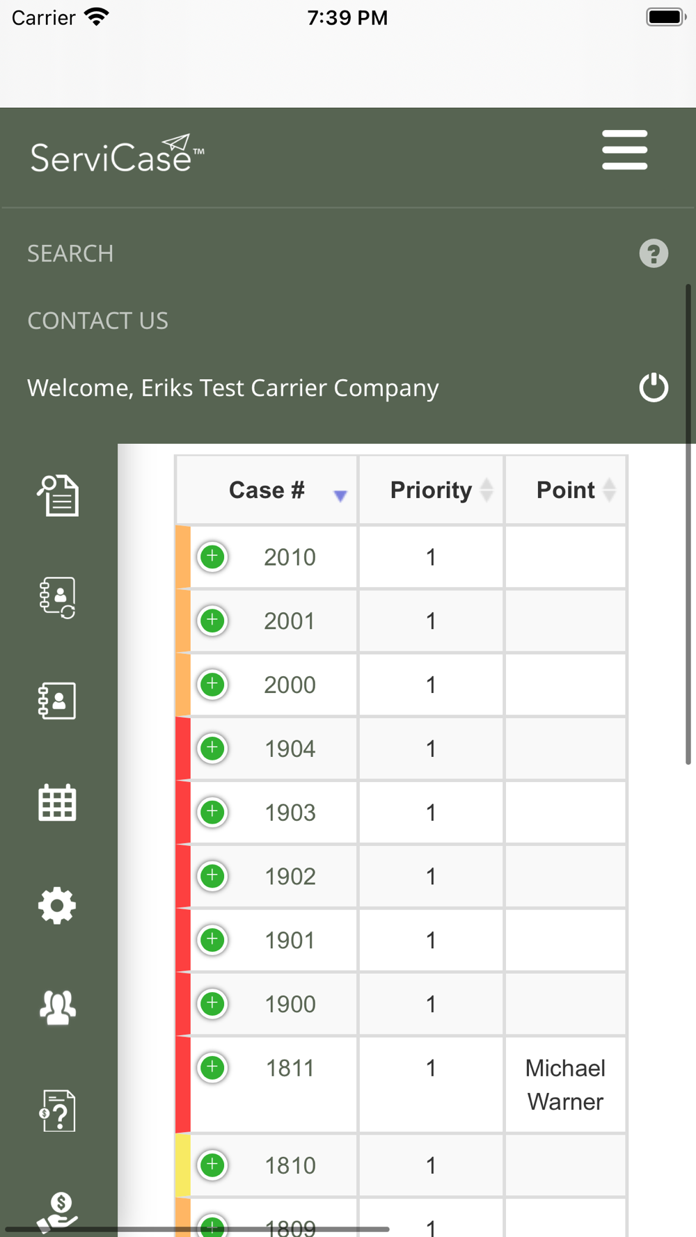Open the users group icon
Screen dimensions: 696x1237
click(57, 1007)
